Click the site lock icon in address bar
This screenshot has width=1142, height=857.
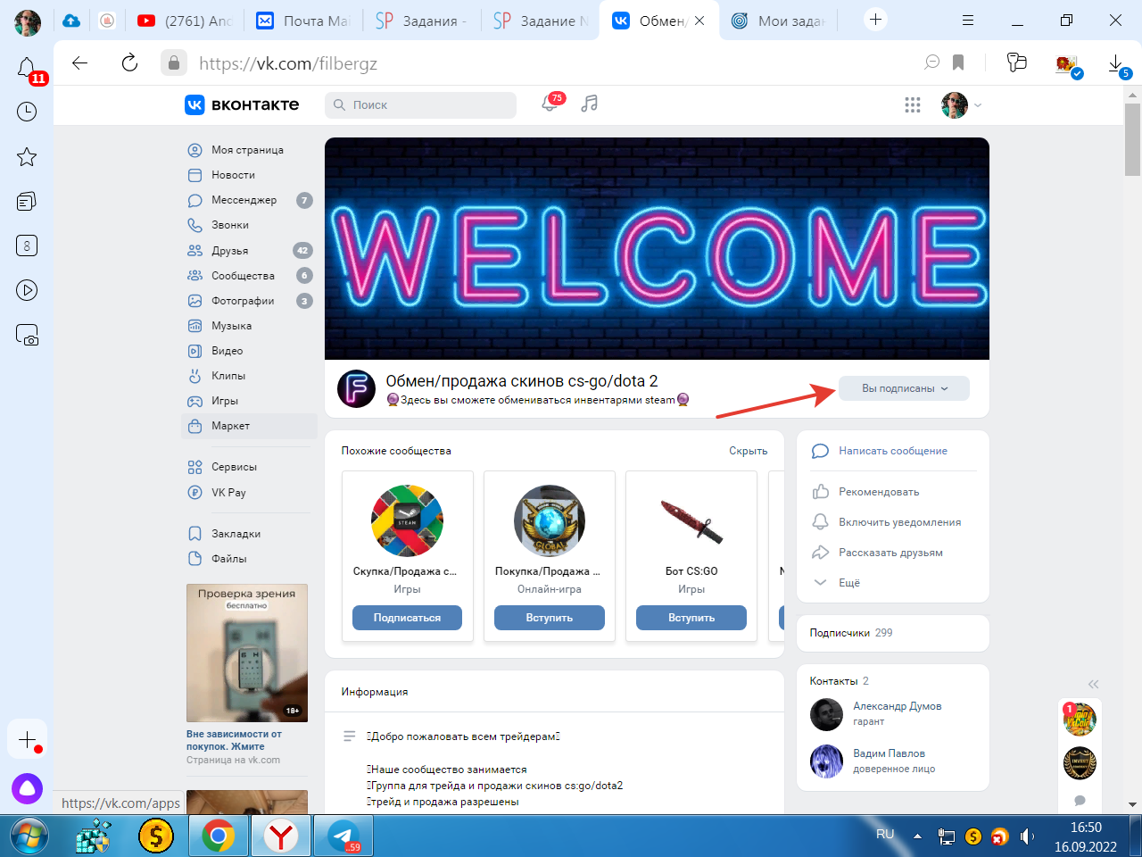tap(173, 62)
